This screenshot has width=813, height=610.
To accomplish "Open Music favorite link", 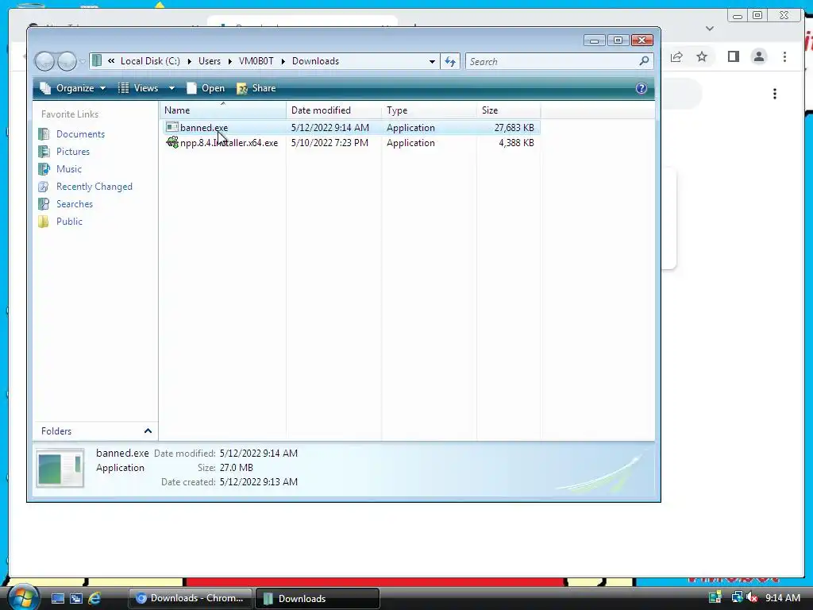I will (69, 169).
